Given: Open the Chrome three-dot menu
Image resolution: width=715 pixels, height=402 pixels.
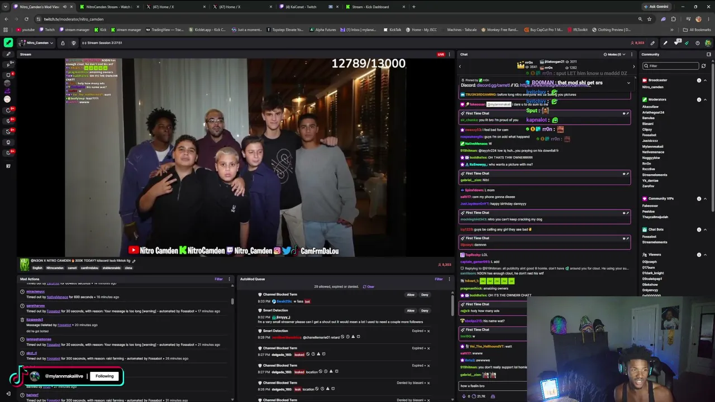Looking at the screenshot, I should (x=709, y=19).
